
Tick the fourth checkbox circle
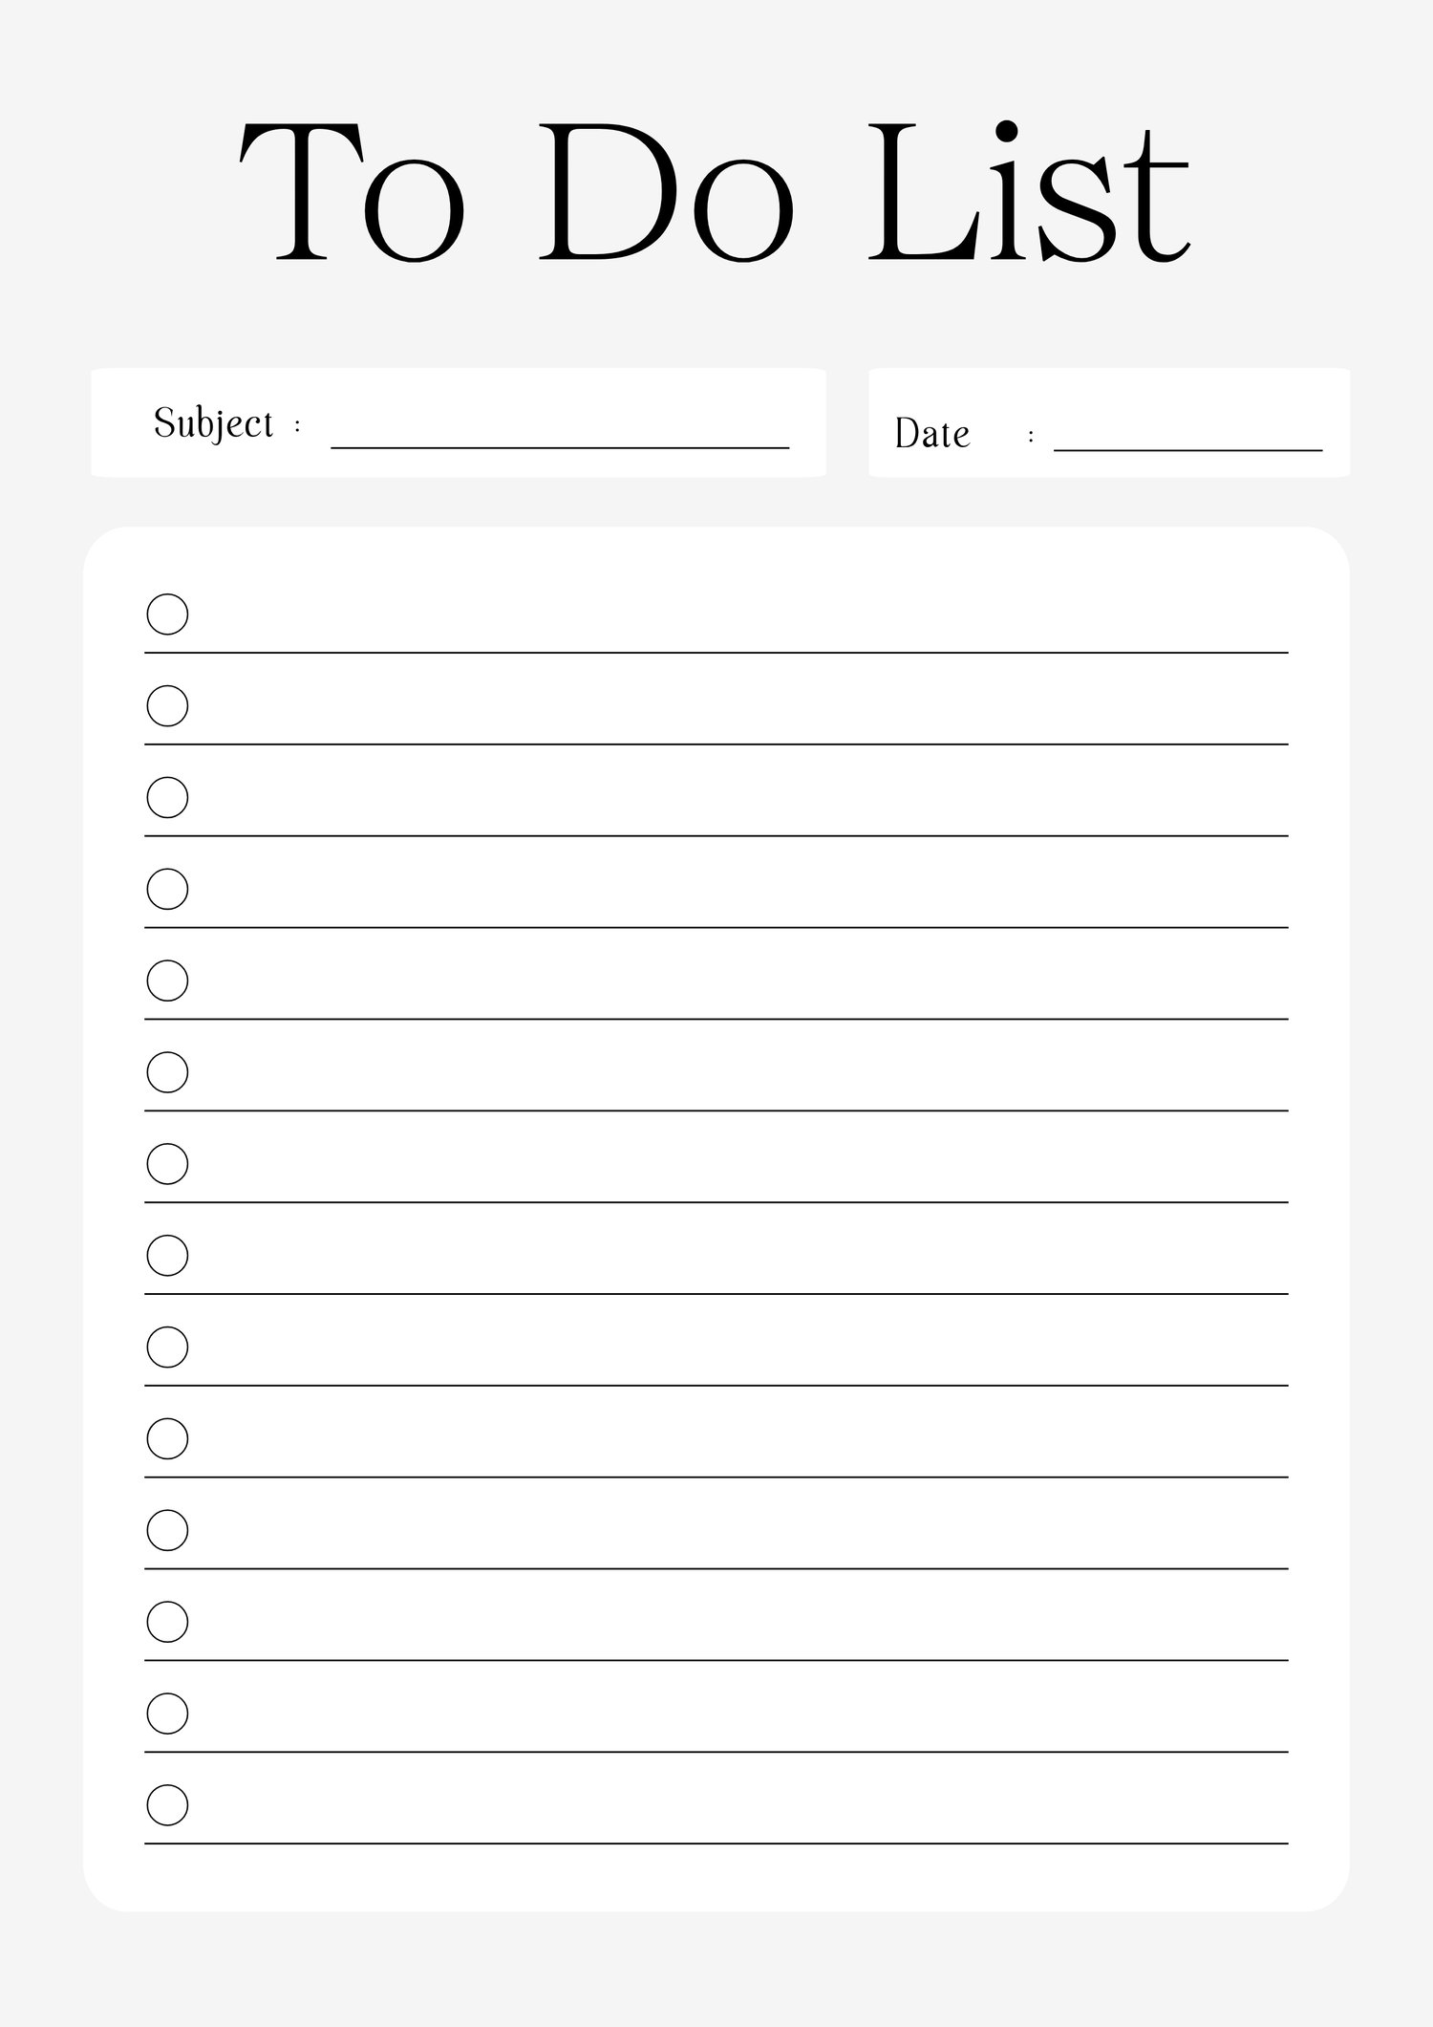point(167,889)
